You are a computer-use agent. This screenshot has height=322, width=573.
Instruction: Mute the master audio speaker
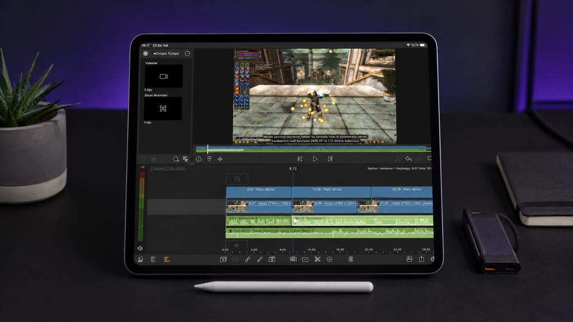coord(140,249)
